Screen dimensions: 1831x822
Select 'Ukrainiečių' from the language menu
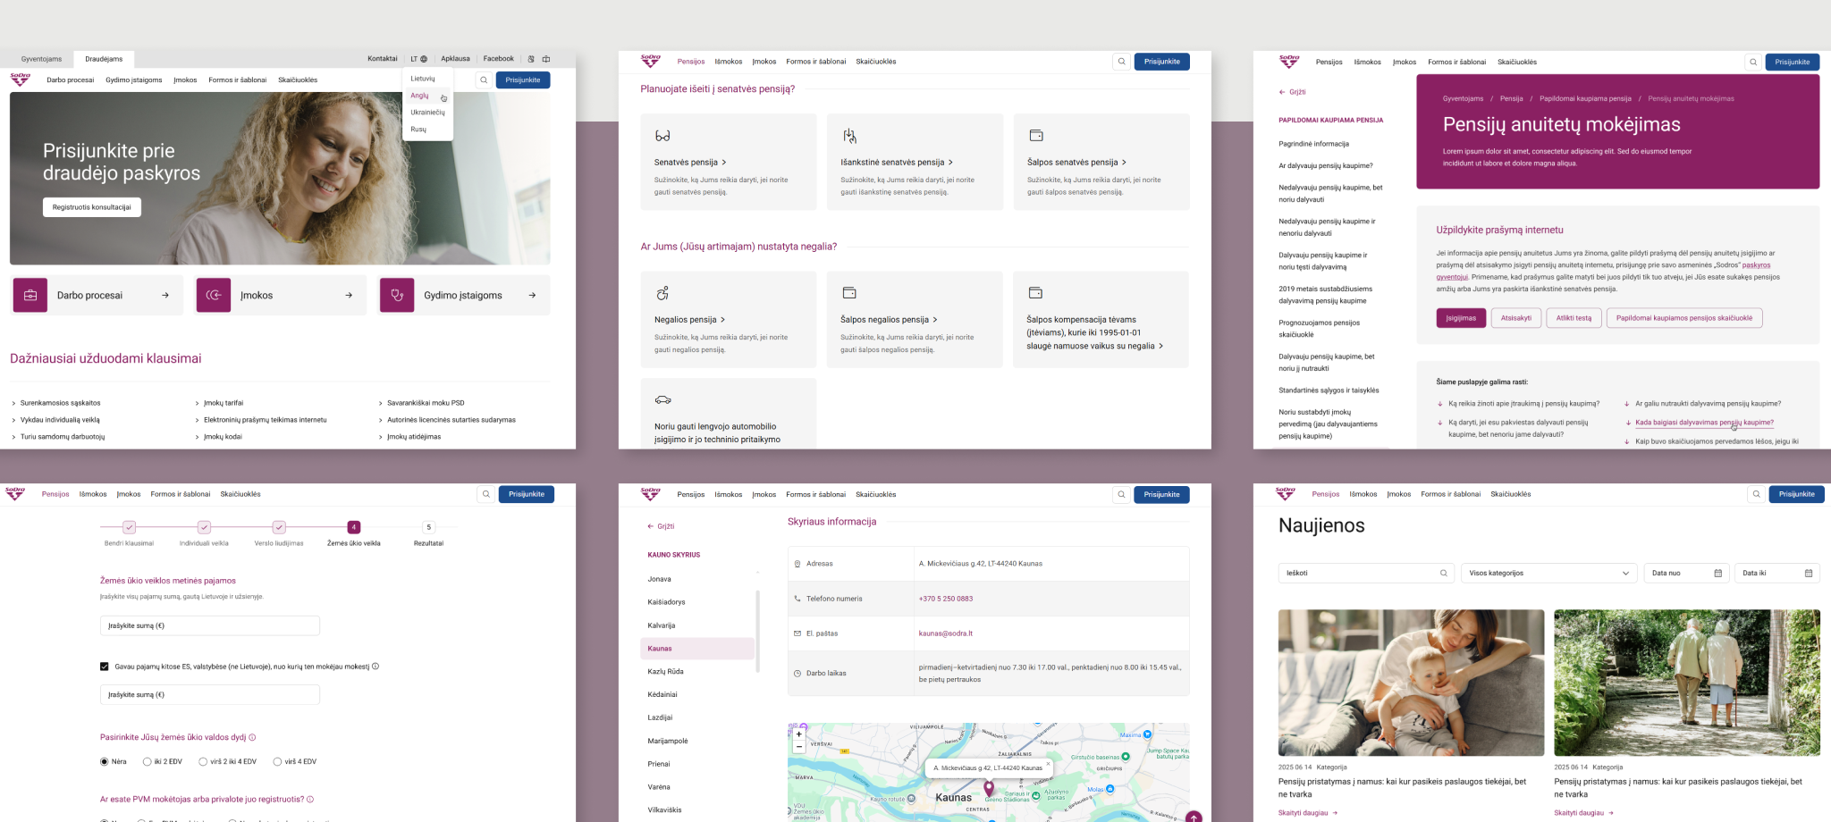427,113
